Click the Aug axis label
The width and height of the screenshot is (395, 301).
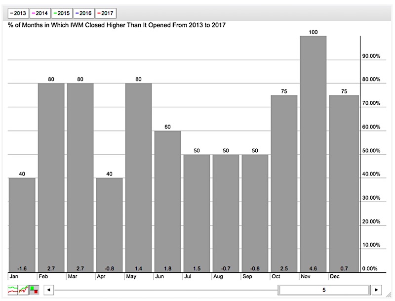218,277
